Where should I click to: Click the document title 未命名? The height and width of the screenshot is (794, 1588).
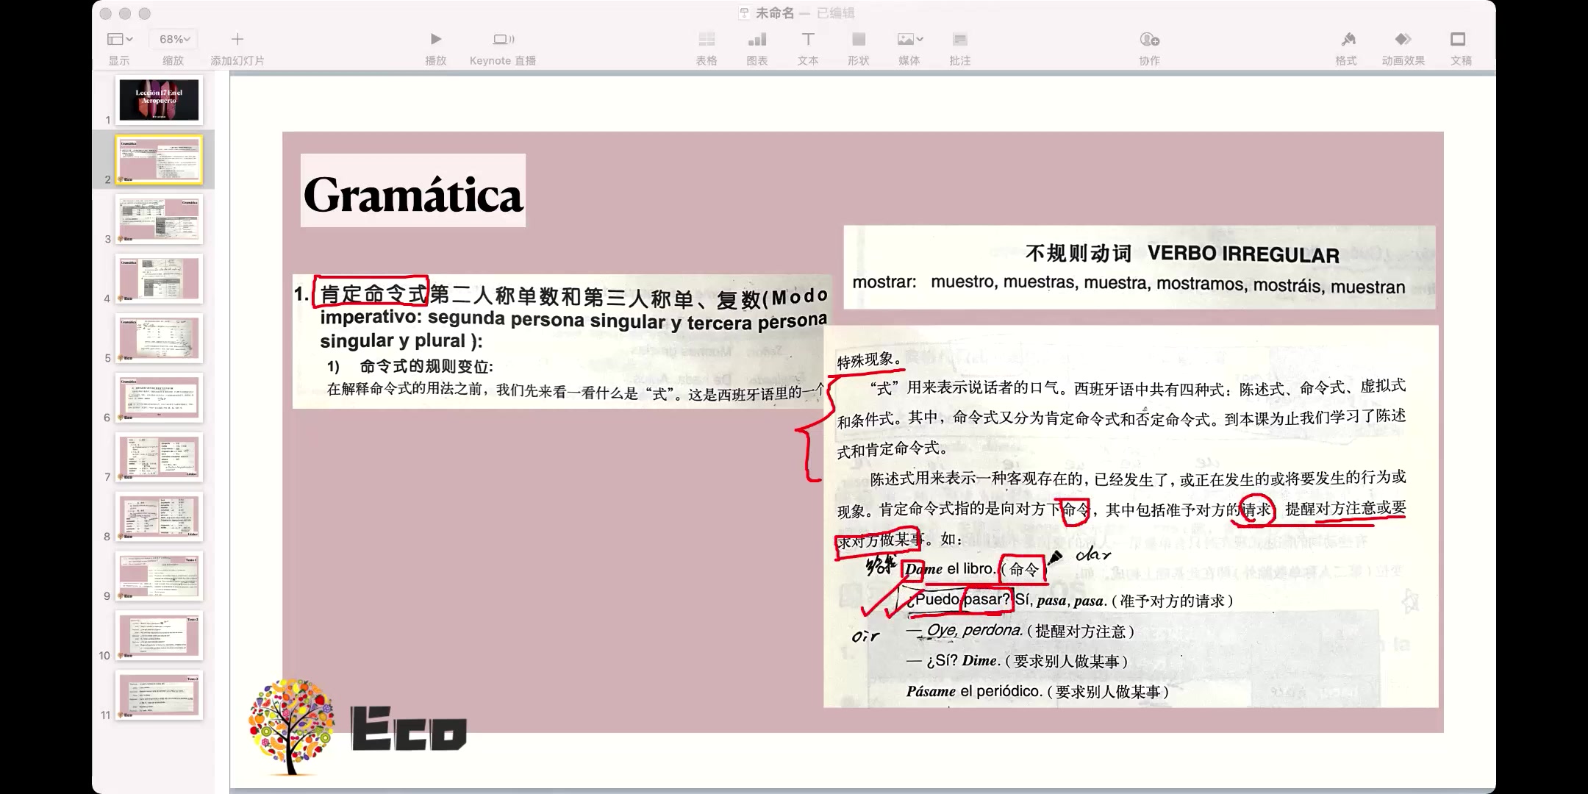point(775,13)
